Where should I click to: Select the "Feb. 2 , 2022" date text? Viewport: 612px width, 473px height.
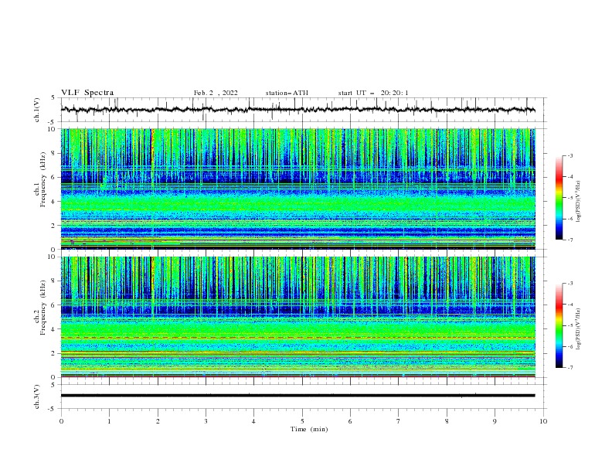[x=216, y=93]
